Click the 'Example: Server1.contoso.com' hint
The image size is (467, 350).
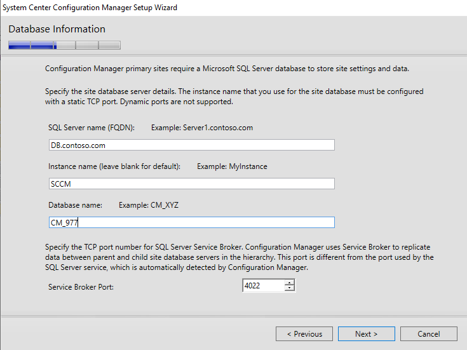[x=202, y=128]
